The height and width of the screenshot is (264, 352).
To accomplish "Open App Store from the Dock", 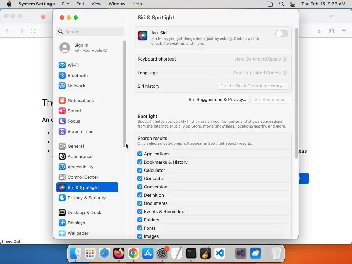I will [148, 253].
